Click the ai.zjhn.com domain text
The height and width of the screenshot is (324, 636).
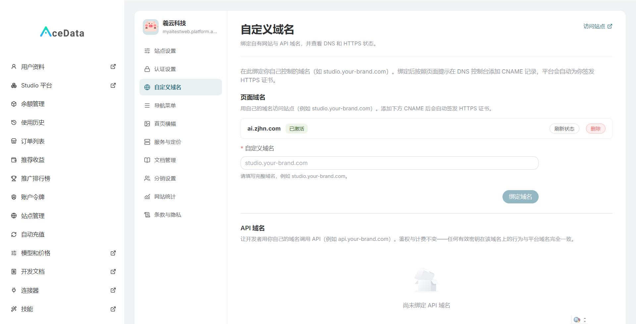pyautogui.click(x=264, y=129)
